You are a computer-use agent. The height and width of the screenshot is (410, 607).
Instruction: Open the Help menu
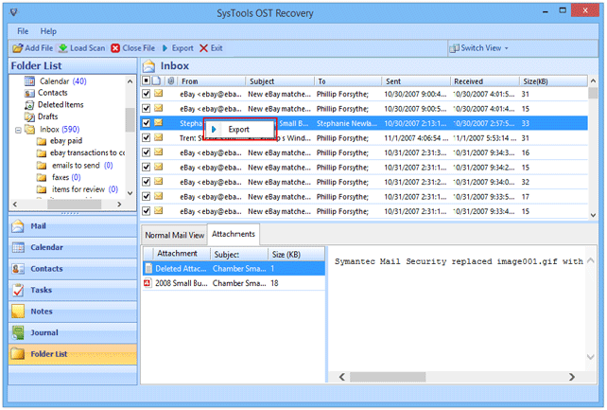pyautogui.click(x=48, y=31)
